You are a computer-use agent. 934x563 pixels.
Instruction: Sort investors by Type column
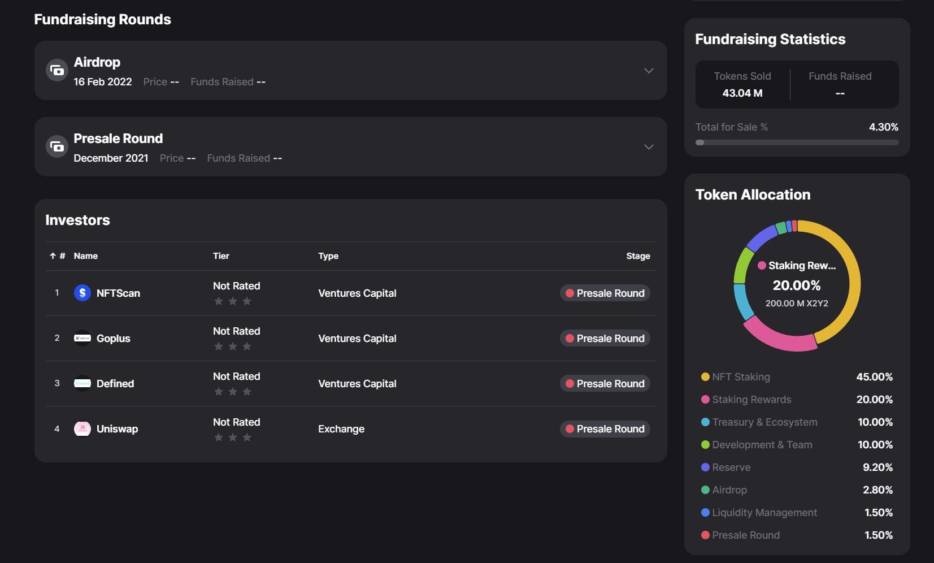328,256
